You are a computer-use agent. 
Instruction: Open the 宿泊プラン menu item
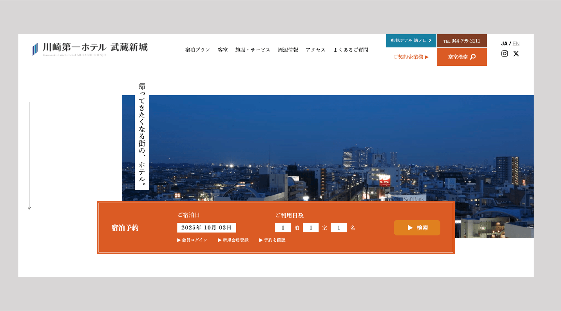[x=197, y=50]
